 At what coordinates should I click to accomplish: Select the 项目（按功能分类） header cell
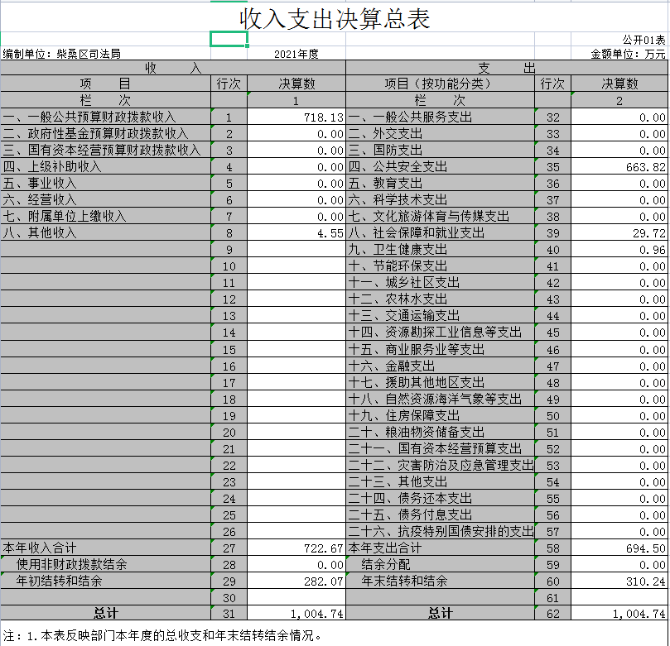439,84
